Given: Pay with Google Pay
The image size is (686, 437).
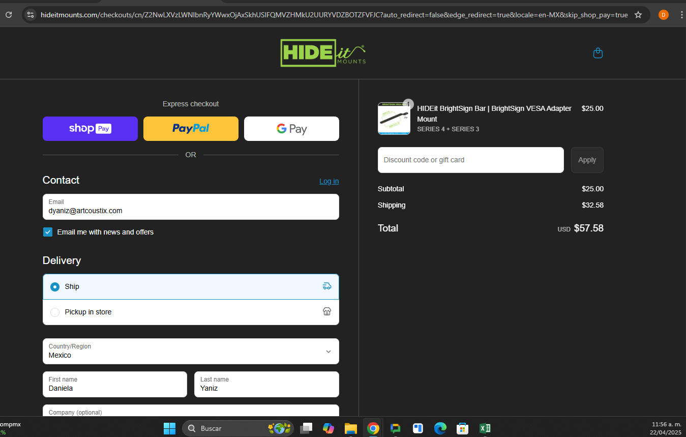Looking at the screenshot, I should point(291,129).
